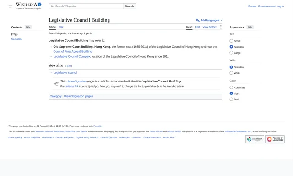Open Cookie statement footer link
Image resolution: width=293 pixels, height=176 pixels.
pyautogui.click(x=152, y=137)
